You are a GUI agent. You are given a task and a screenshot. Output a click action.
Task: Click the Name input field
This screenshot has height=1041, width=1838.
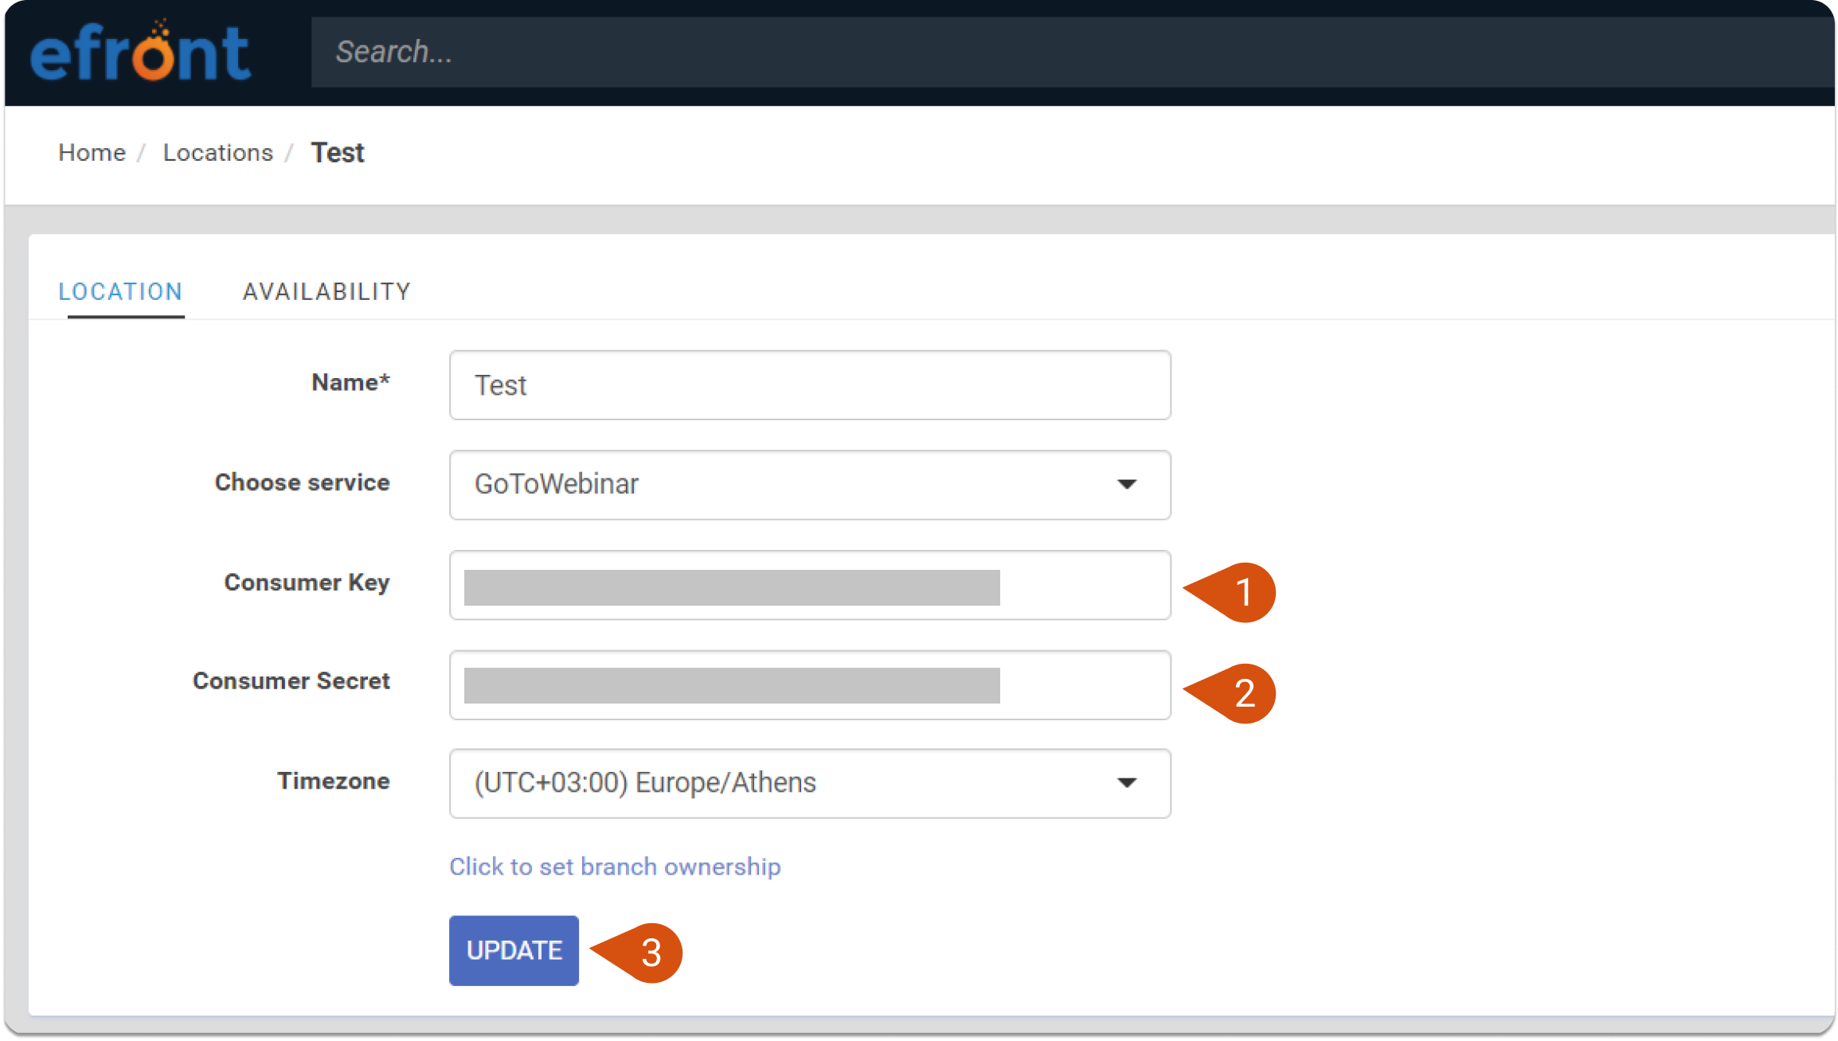(x=810, y=385)
